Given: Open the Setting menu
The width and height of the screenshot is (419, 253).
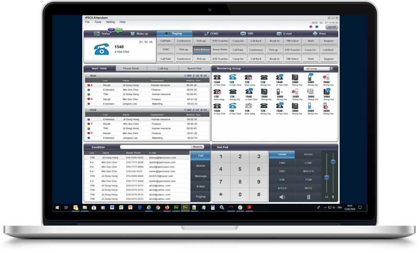Looking at the screenshot, I should pos(110,22).
